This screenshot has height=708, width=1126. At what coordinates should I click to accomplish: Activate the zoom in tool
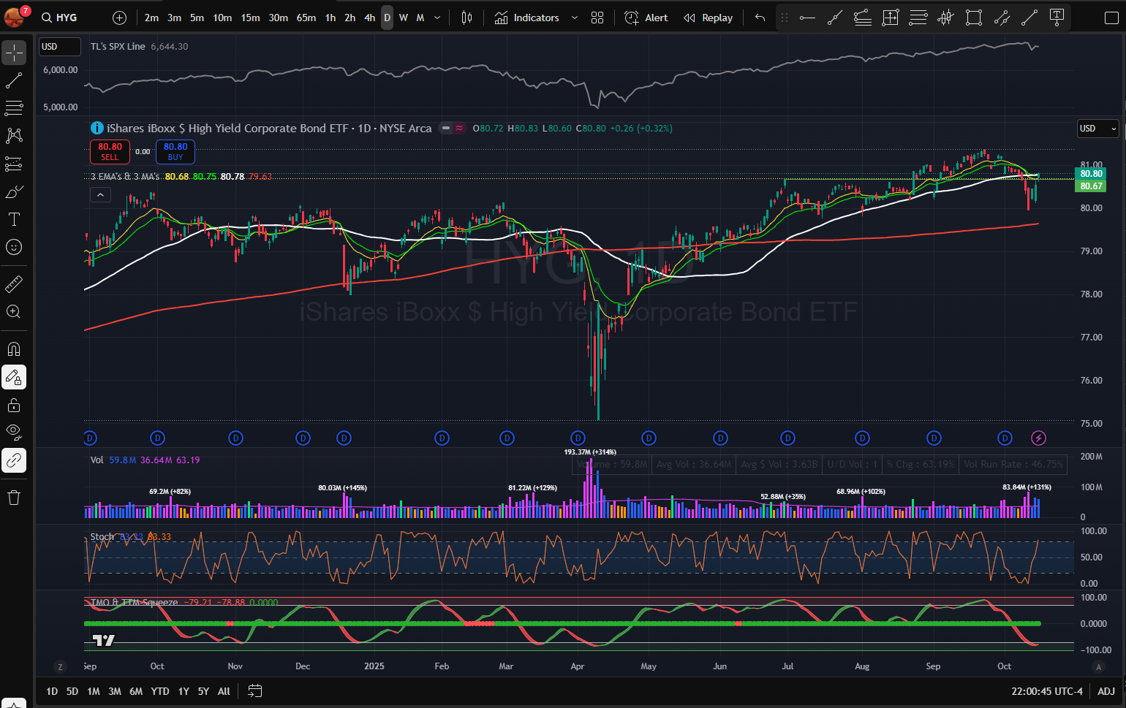click(14, 312)
